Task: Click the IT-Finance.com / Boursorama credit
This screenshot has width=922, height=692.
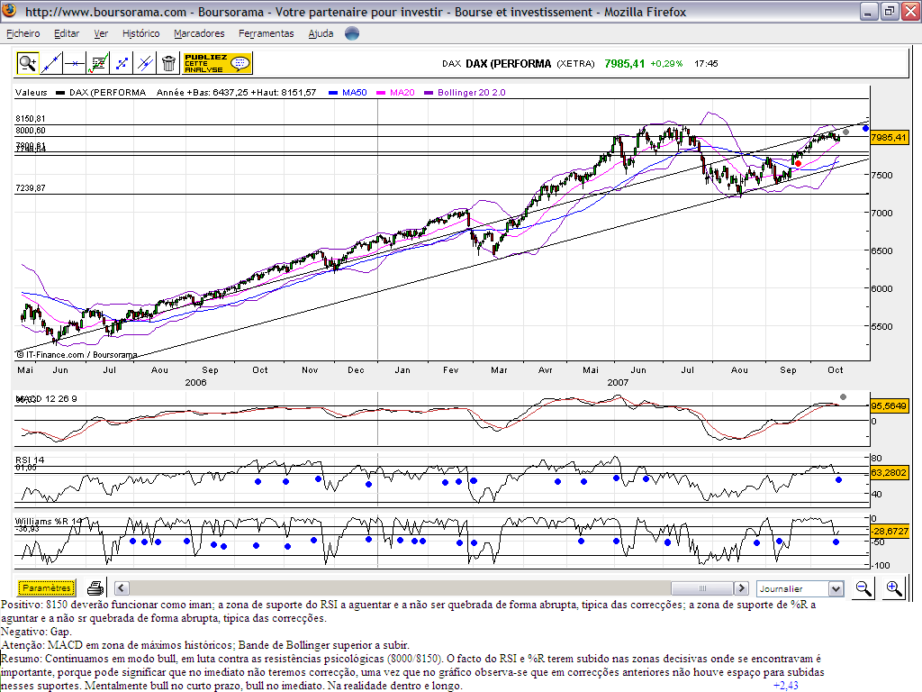Action: [x=77, y=355]
